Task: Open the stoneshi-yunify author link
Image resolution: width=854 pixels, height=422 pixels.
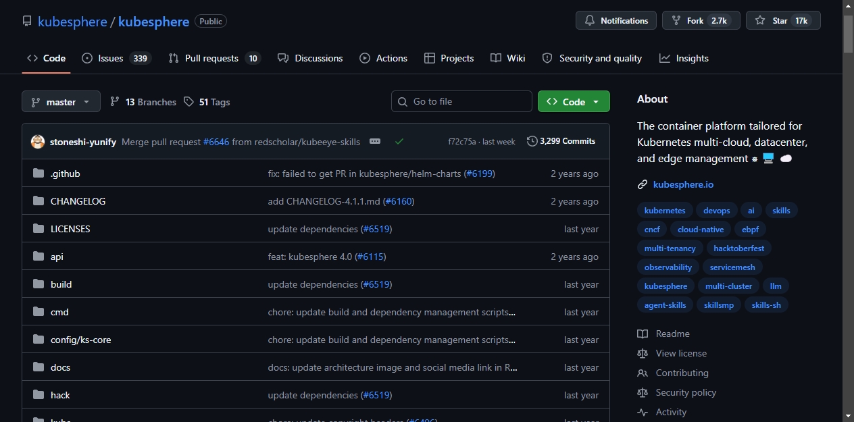Action: pos(83,142)
